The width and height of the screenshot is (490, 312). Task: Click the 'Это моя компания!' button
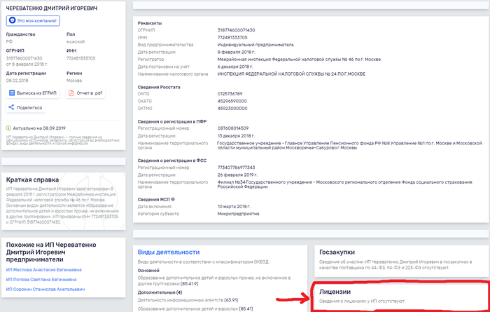coord(33,21)
